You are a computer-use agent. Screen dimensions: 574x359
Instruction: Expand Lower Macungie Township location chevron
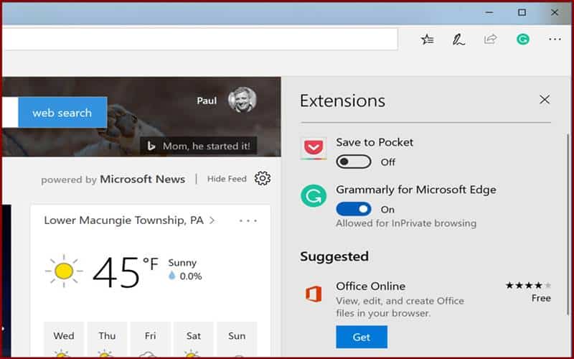pyautogui.click(x=212, y=220)
